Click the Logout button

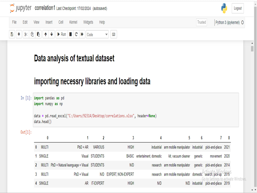click(x=238, y=8)
